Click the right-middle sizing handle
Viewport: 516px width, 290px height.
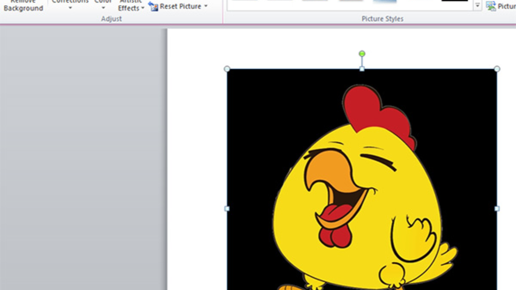pos(497,208)
